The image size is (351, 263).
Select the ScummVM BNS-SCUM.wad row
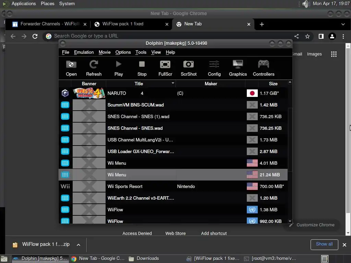pos(173,105)
